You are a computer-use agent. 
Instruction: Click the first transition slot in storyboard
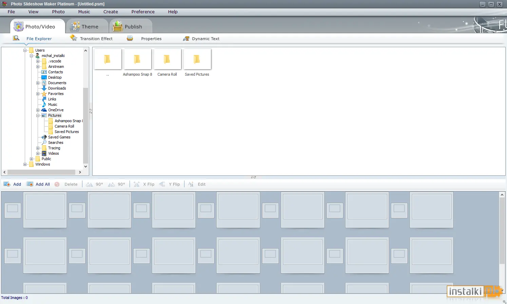point(13,210)
